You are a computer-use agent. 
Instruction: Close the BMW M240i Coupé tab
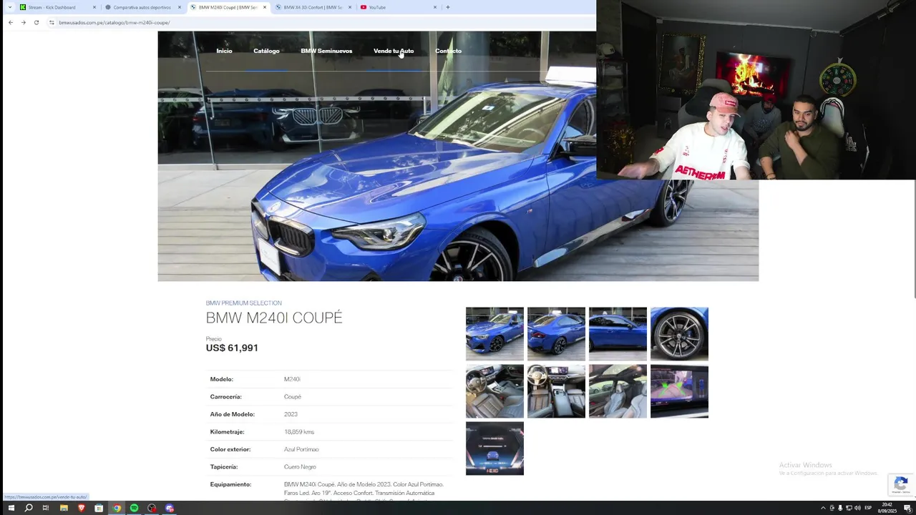point(265,7)
